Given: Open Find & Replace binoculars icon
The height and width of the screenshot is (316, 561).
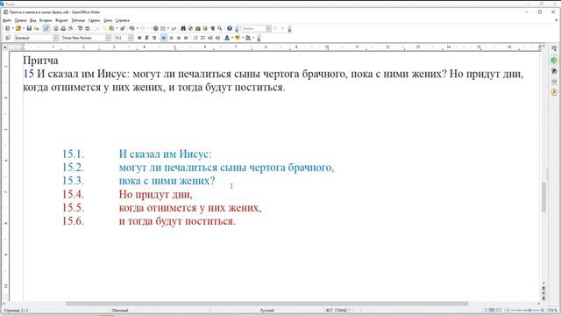Looking at the screenshot, I should (183, 28).
